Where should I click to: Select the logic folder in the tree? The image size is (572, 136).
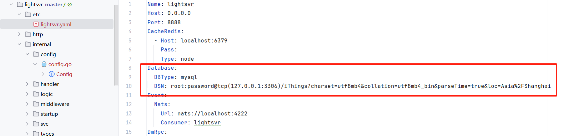pyautogui.click(x=47, y=94)
